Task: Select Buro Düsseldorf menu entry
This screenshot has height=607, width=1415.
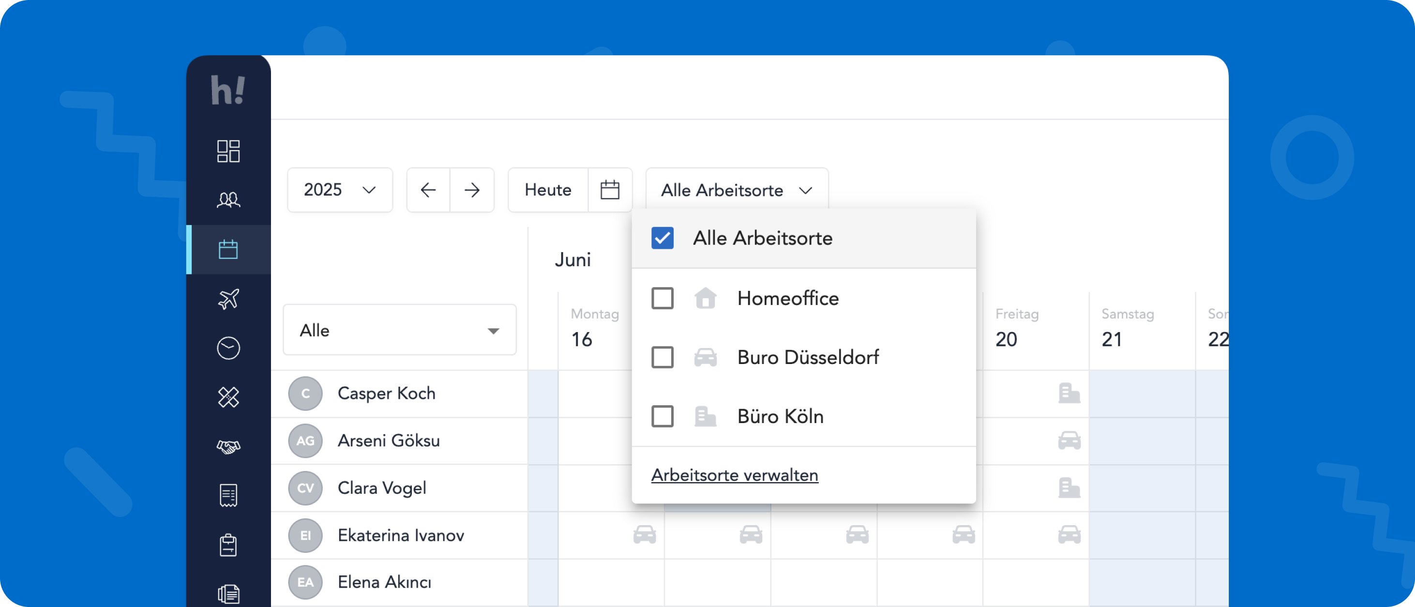Action: tap(807, 357)
